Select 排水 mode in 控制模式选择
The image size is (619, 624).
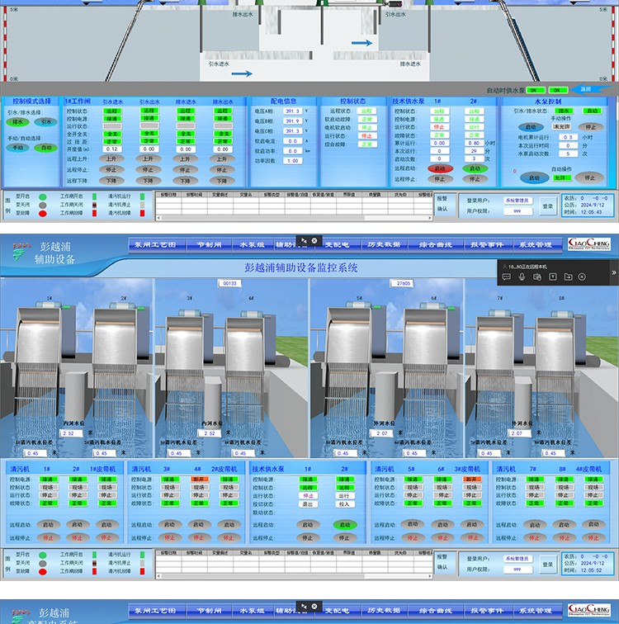pos(17,122)
